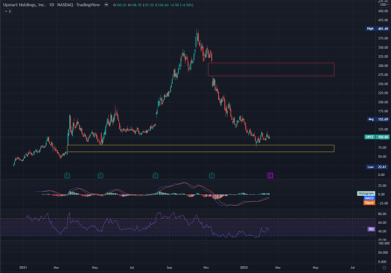Click the earnings marker near November 2021
The image size is (391, 273).
(x=211, y=176)
